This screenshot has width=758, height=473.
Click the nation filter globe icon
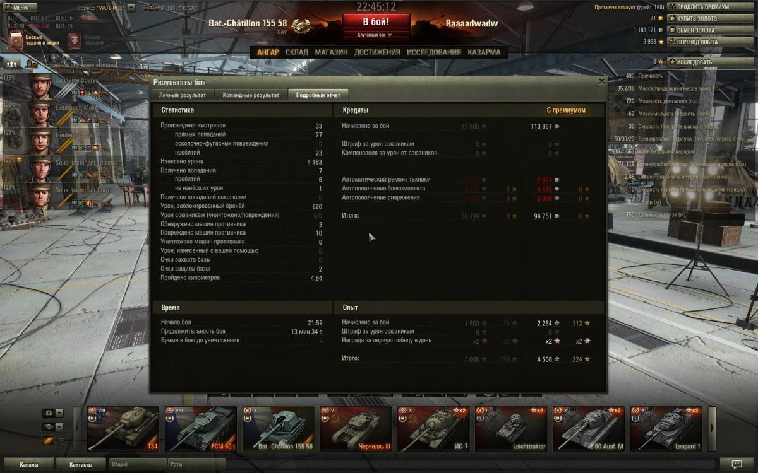point(48,413)
